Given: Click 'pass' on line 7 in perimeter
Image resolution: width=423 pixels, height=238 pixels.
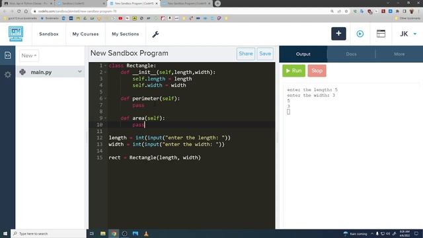Looking at the screenshot, I should (138, 105).
